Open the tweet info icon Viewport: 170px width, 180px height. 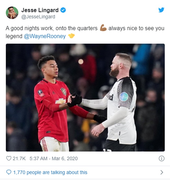click(162, 159)
